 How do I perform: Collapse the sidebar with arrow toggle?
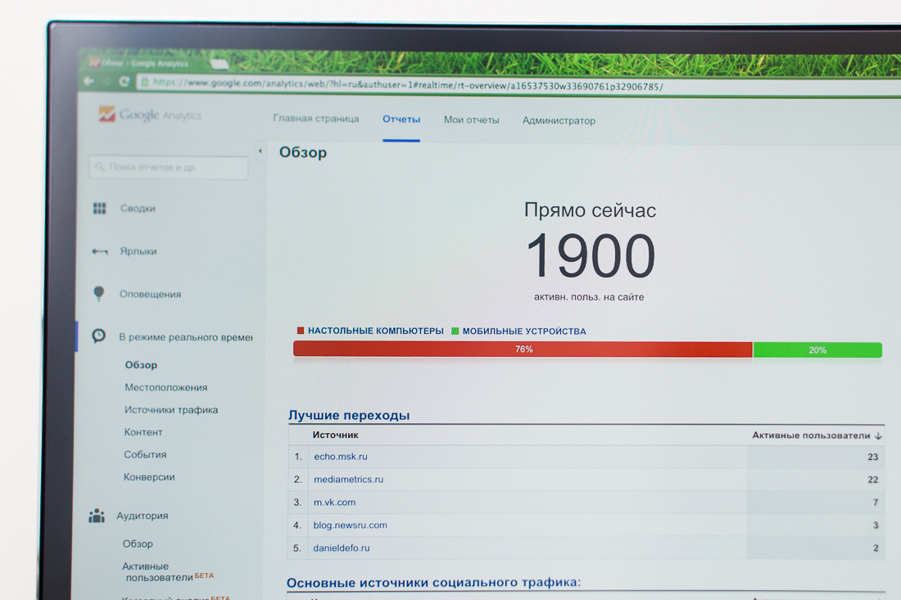click(260, 151)
